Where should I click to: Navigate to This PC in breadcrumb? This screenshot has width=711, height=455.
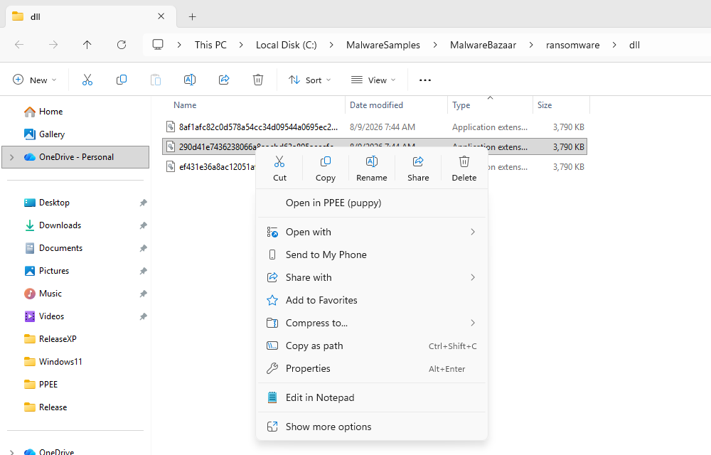[x=210, y=45]
